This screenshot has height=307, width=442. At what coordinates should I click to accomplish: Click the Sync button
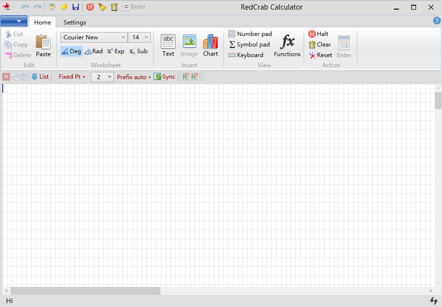(x=164, y=77)
